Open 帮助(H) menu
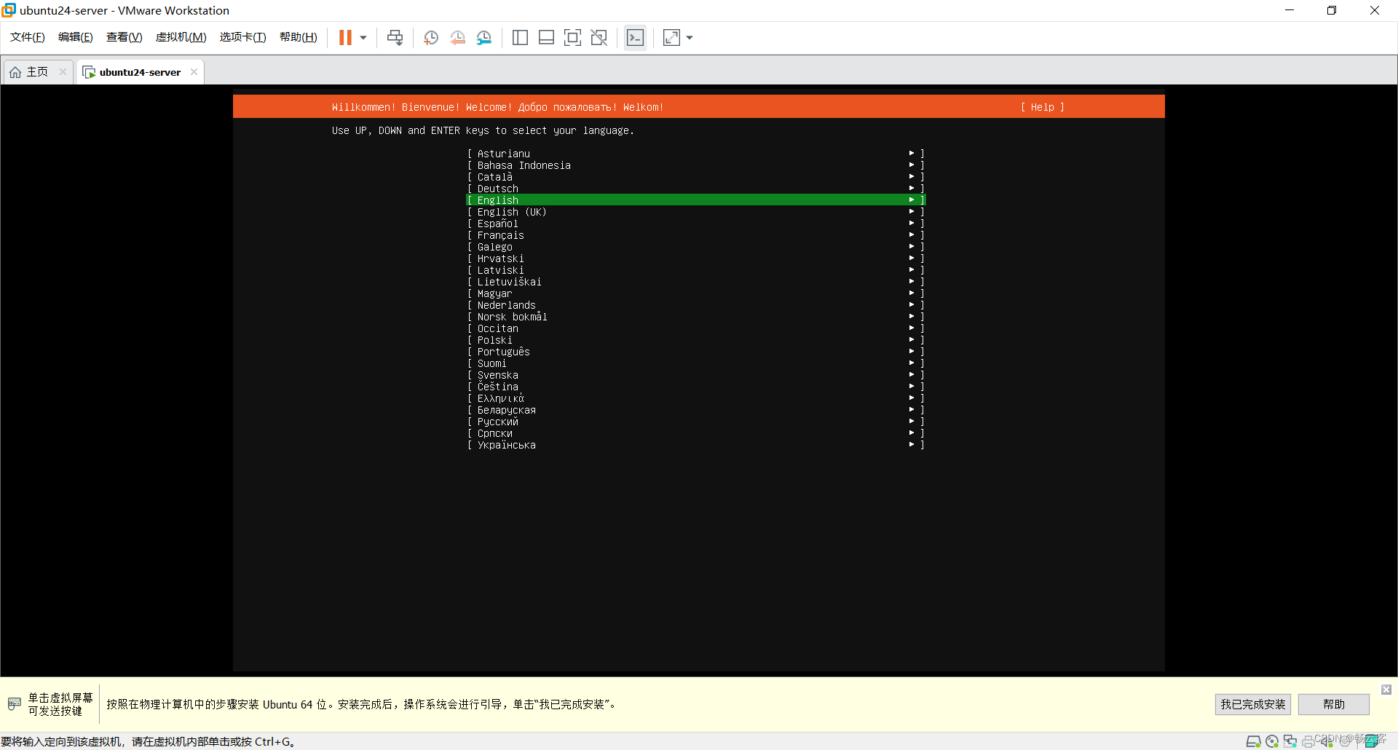Viewport: 1398px width, 750px height. click(x=299, y=37)
